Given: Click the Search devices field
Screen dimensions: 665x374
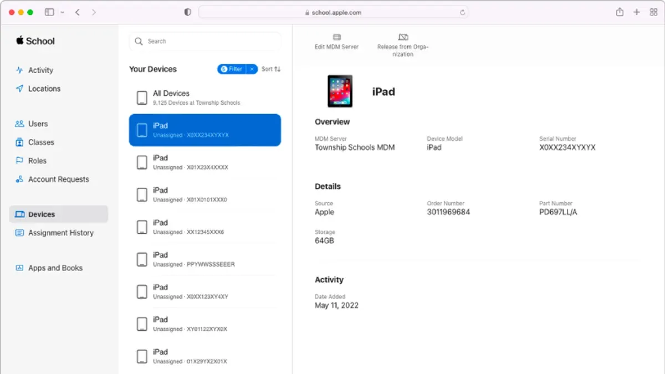Looking at the screenshot, I should [205, 42].
